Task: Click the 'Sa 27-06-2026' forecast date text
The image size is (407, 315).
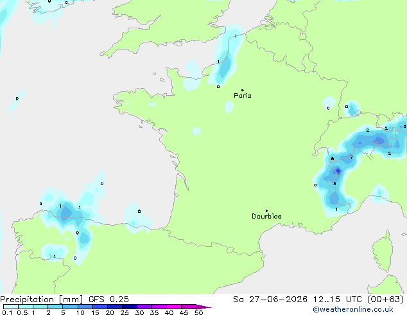Action: click(x=270, y=300)
